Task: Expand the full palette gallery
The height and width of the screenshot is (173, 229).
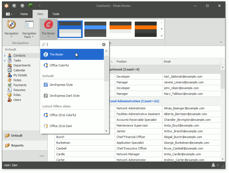Action: (162, 36)
